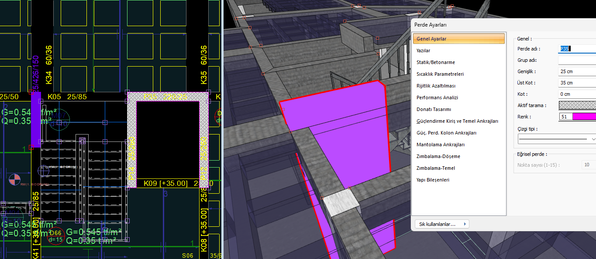The image size is (596, 259).
Task: Focus the Perde adı text field
Action: 577,49
